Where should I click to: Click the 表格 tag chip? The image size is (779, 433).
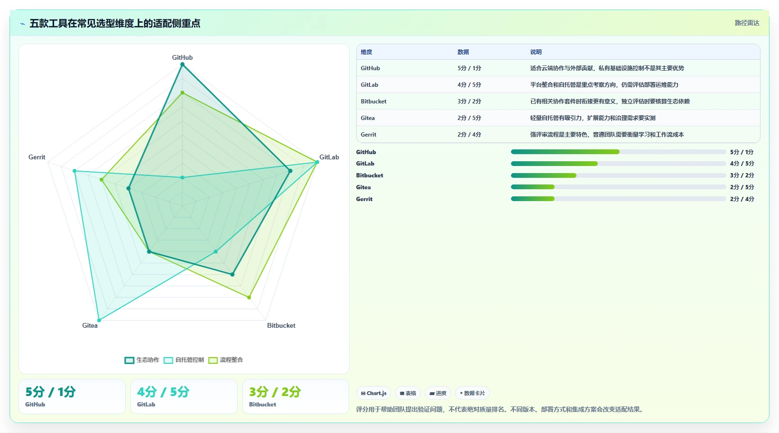(x=408, y=393)
